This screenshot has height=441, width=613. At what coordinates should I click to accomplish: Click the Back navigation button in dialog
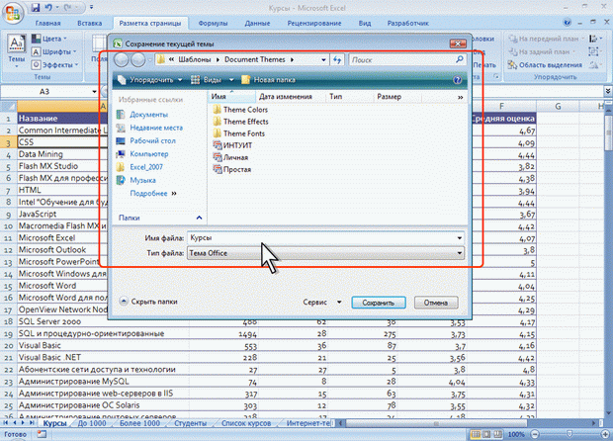point(122,59)
